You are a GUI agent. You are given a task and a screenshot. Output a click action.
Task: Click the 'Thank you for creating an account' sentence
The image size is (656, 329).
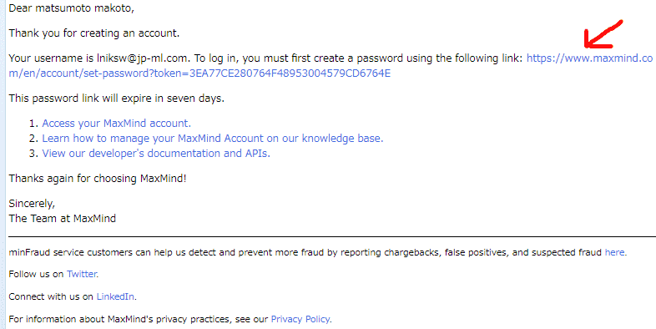94,33
